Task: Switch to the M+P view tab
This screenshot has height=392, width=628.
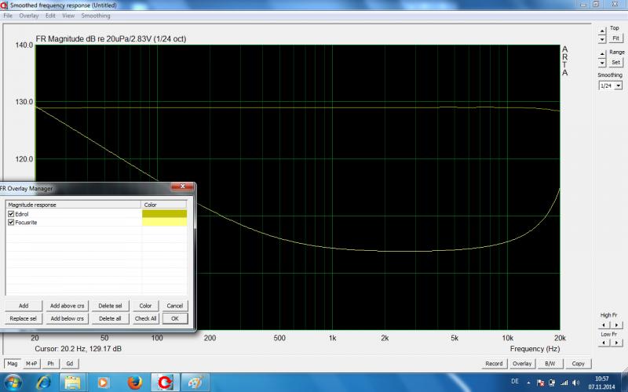Action: 31,364
